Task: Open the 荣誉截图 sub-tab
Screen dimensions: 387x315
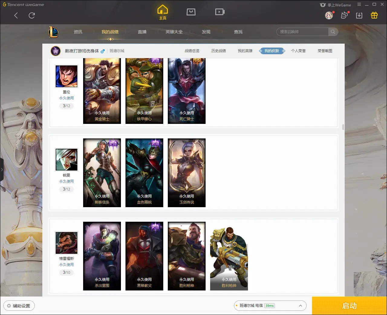Action: click(325, 51)
